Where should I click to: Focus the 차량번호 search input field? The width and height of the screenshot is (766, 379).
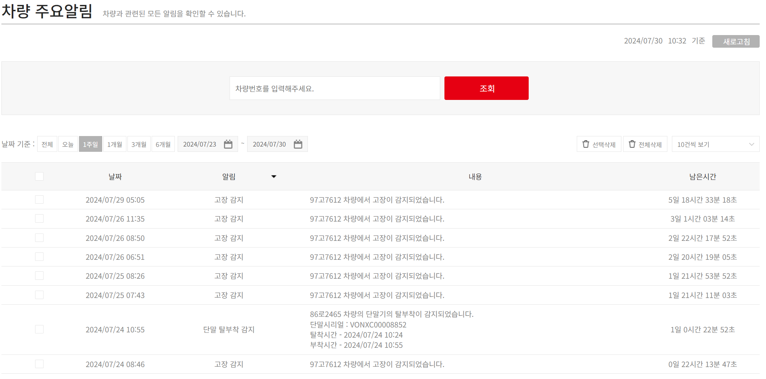coord(335,88)
